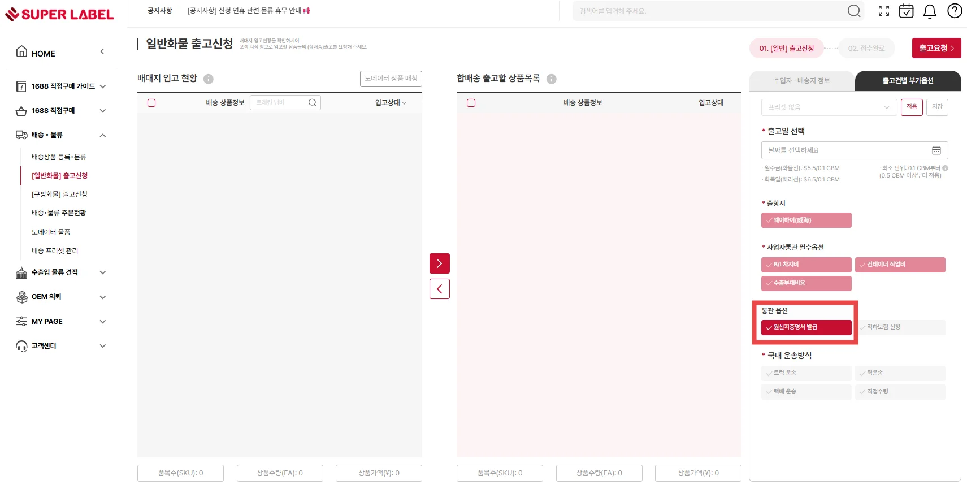Open the 프리셋 없음 preset dropdown
The image size is (967, 489).
tap(829, 107)
